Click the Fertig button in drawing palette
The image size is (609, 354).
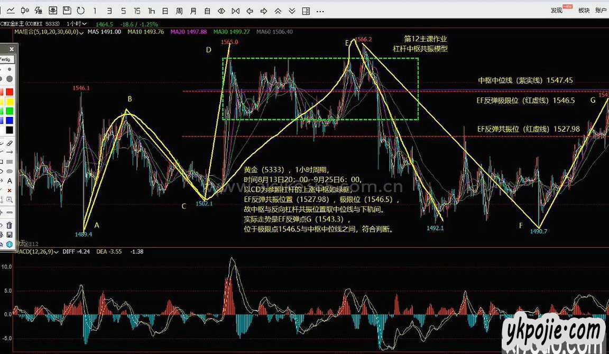(6, 59)
